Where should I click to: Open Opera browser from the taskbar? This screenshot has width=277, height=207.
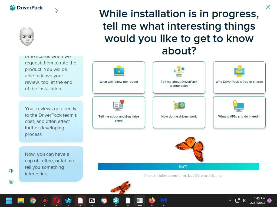pyautogui.click(x=57, y=201)
